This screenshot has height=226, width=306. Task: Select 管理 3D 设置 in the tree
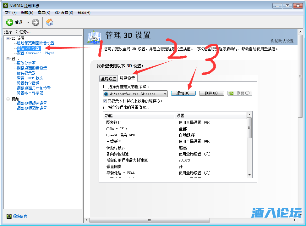[x=28, y=48]
